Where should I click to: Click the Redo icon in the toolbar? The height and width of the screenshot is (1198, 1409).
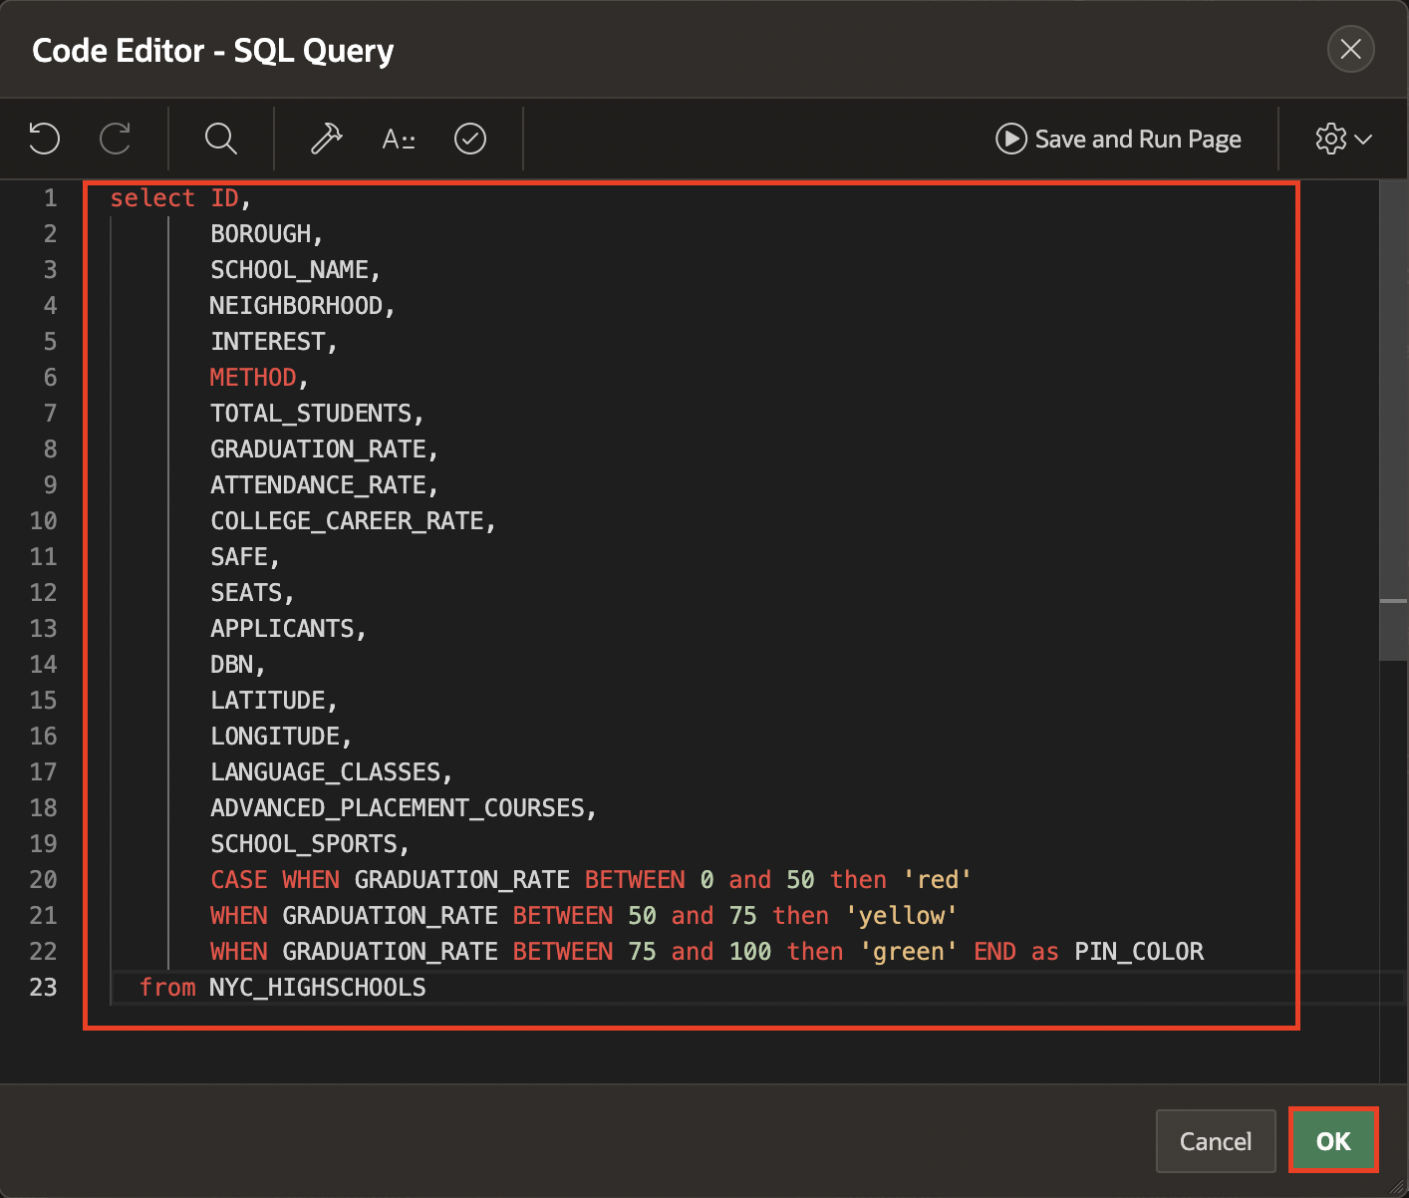[x=116, y=139]
